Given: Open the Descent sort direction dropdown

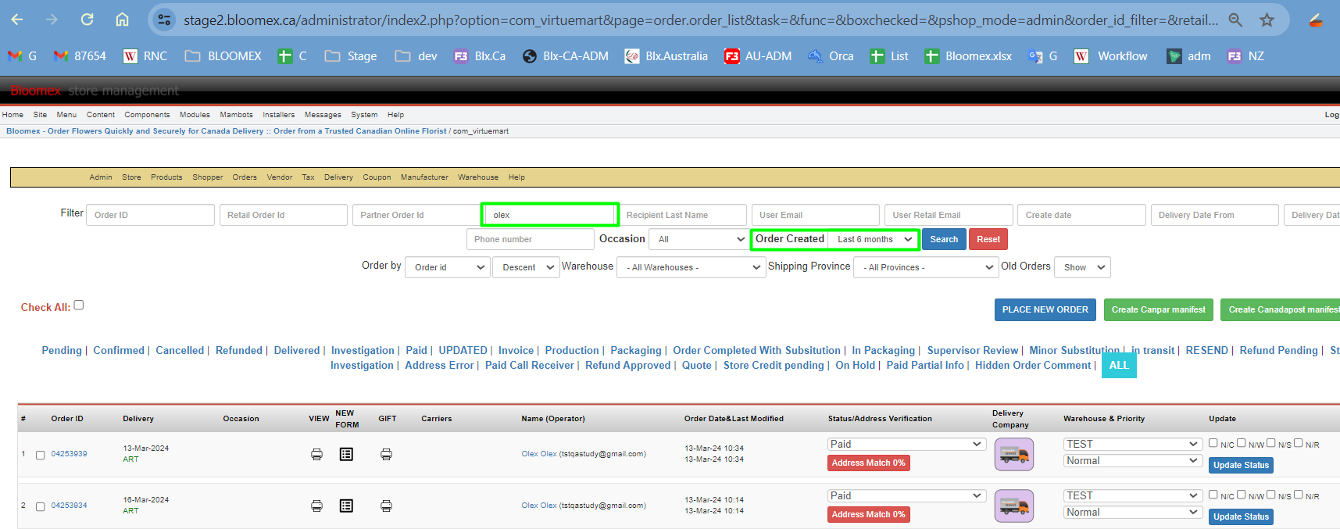Looking at the screenshot, I should click(526, 267).
